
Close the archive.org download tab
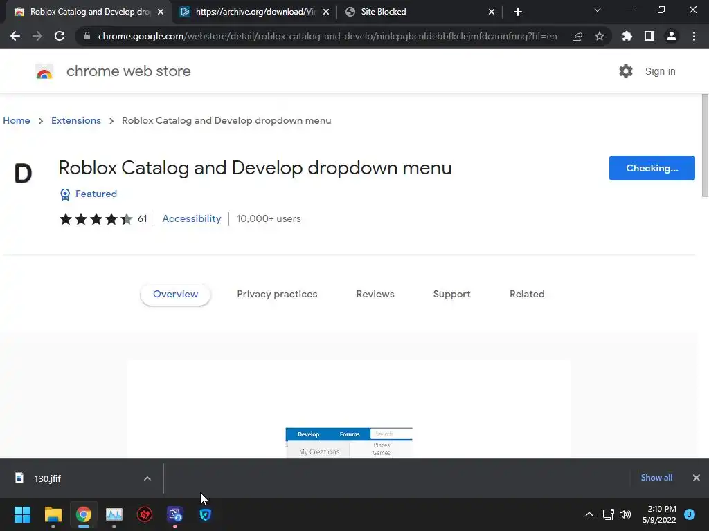point(326,12)
